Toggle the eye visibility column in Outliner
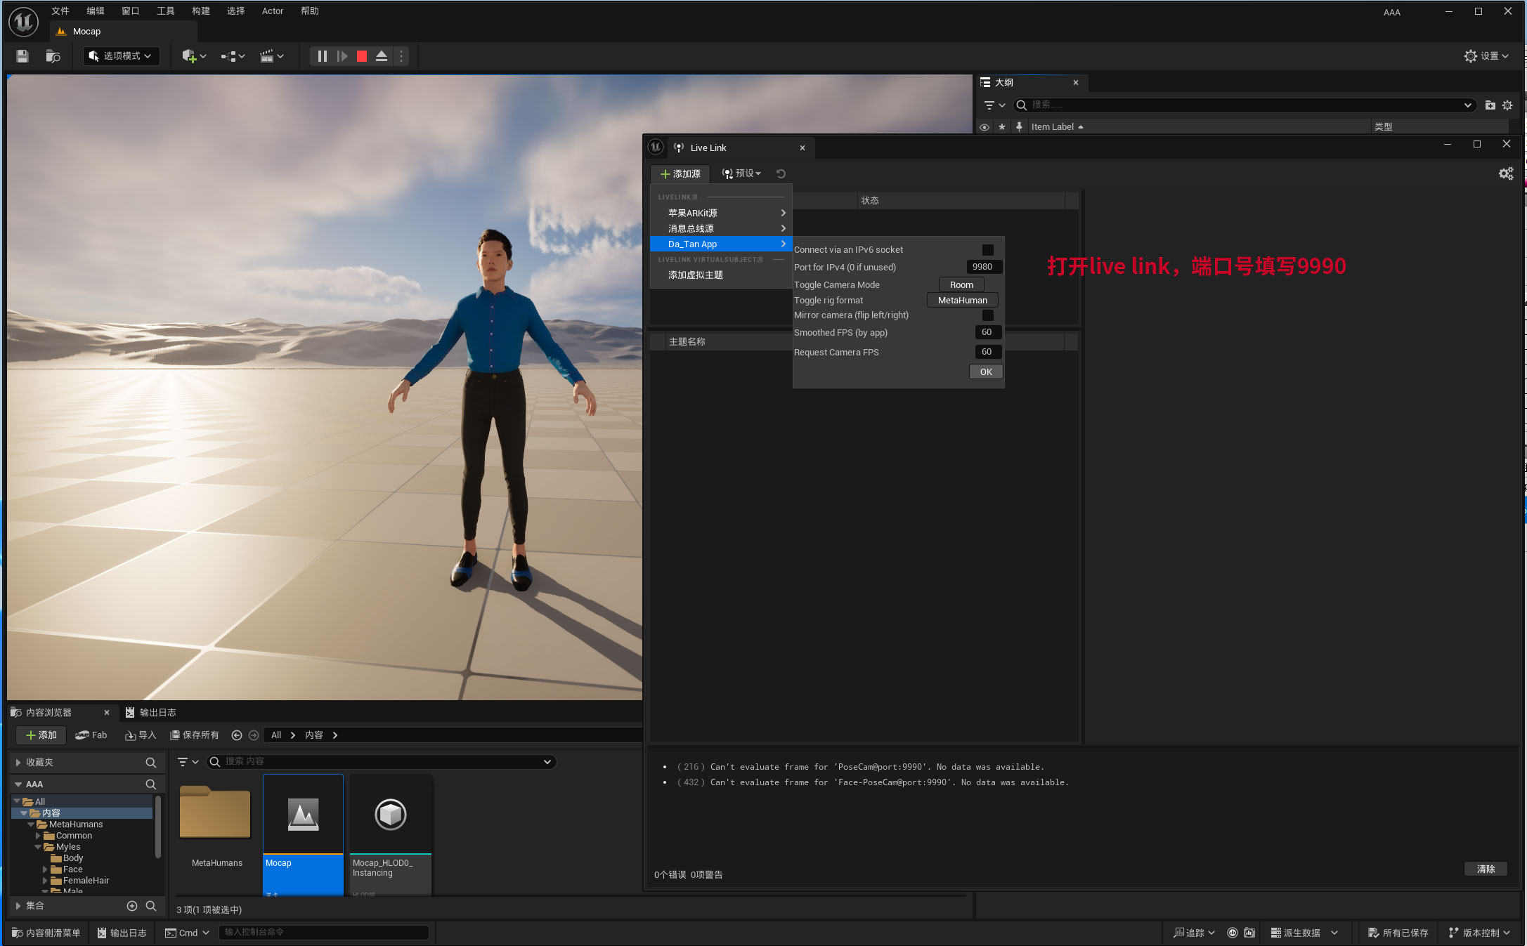Viewport: 1527px width, 946px height. (x=985, y=127)
